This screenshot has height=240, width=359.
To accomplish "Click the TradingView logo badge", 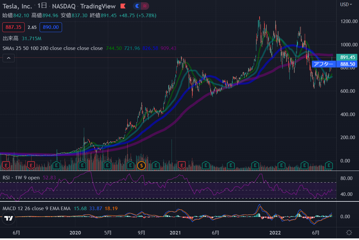I will [x=8, y=218].
